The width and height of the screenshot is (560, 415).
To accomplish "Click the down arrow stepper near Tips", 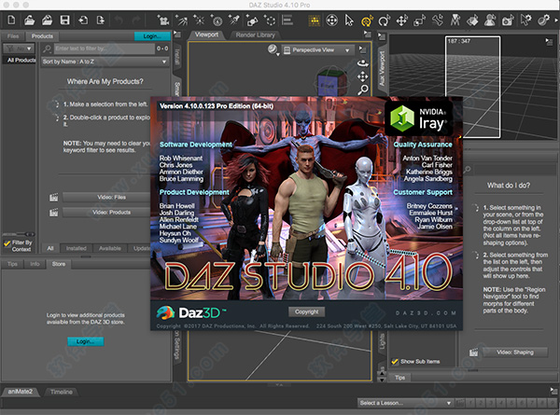I will coord(382,380).
